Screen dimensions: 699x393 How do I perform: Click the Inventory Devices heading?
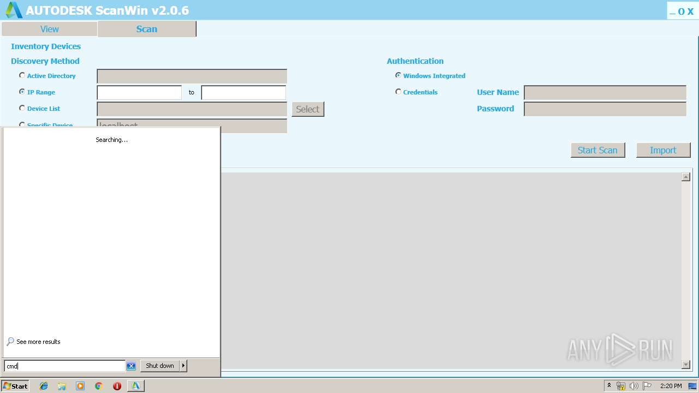click(x=46, y=46)
